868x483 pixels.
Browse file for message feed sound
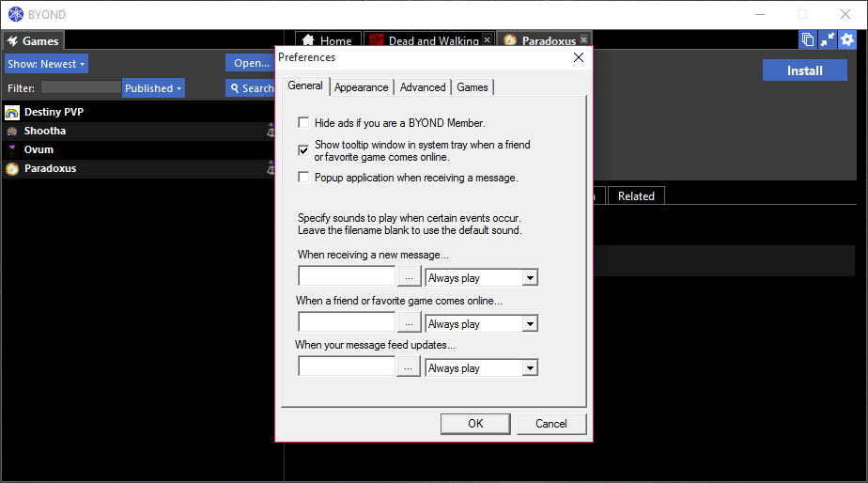tap(409, 367)
